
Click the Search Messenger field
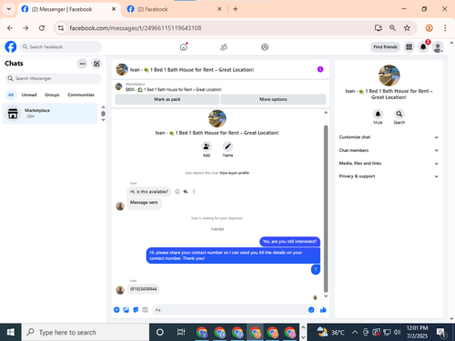[53, 78]
